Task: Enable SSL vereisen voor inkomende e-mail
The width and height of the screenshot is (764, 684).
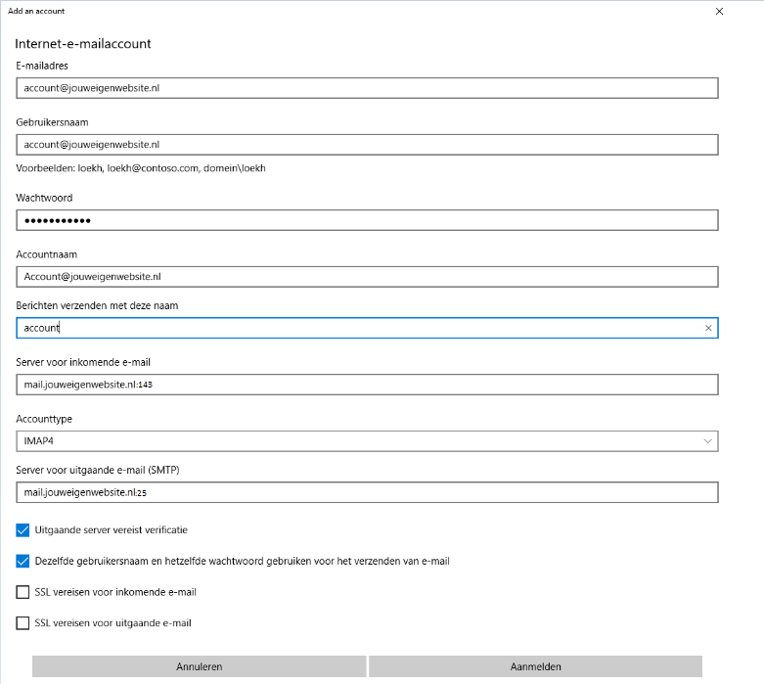Action: click(x=23, y=592)
